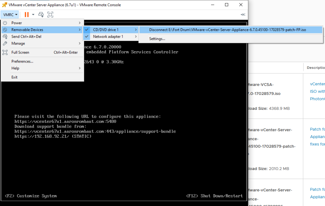
Task: Expand the Help submenu arrow
Action: click(79, 68)
